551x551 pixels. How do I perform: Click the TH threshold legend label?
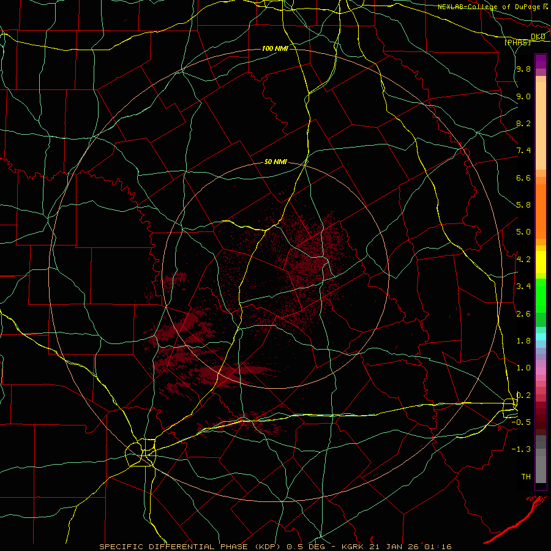point(526,477)
